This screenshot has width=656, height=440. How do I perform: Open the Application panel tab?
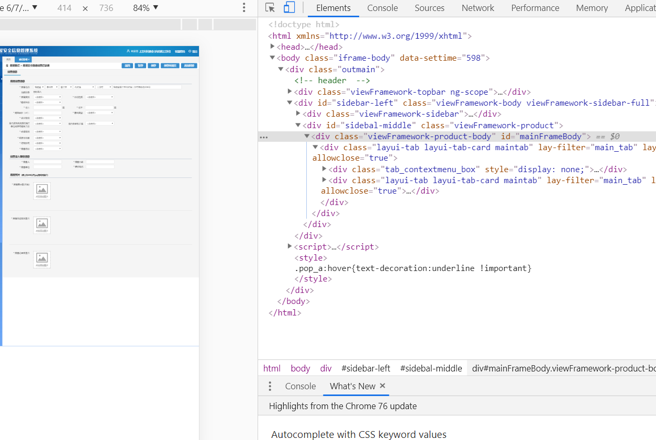coord(640,8)
